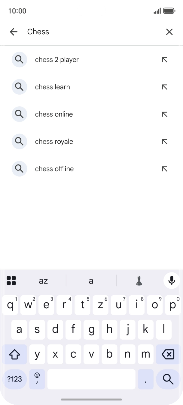Image resolution: width=183 pixels, height=405 pixels.
Task: Tap the chess pawn emoji suggestion above keyboard
Action: 139,281
